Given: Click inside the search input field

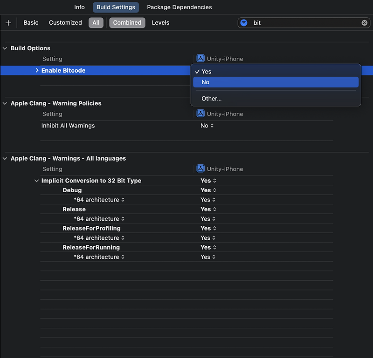Looking at the screenshot, I should (x=289, y=22).
